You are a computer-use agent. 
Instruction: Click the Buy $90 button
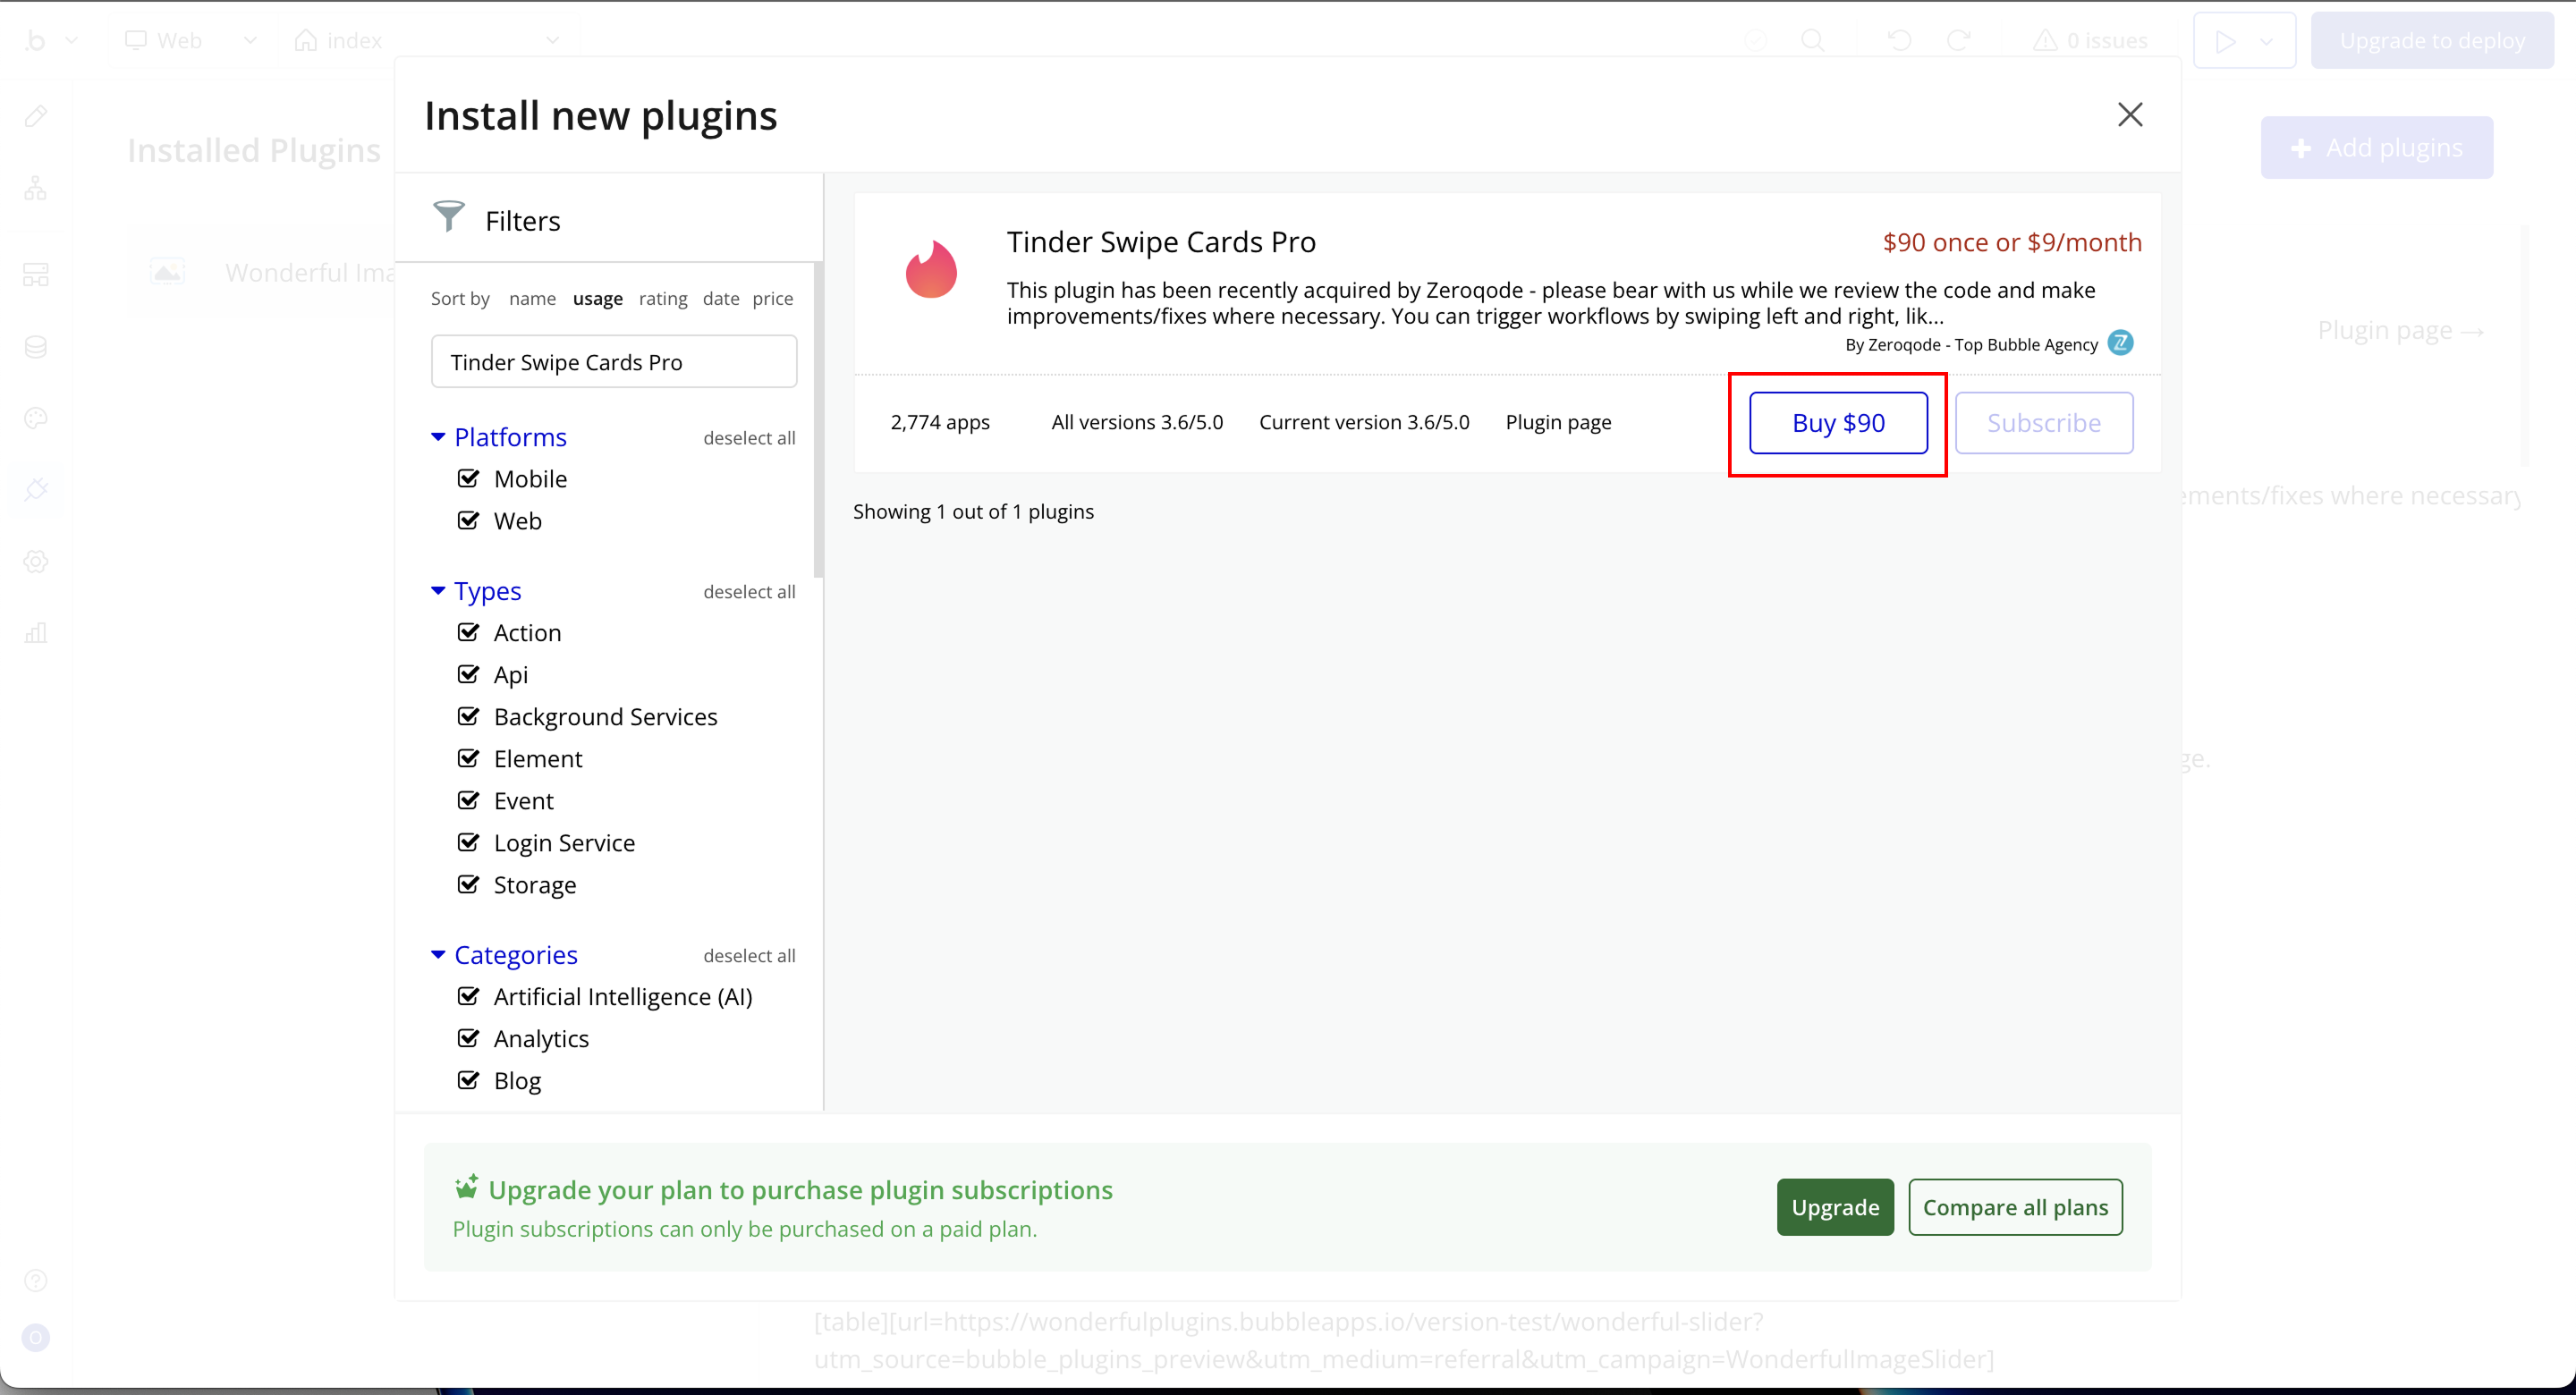point(1838,423)
